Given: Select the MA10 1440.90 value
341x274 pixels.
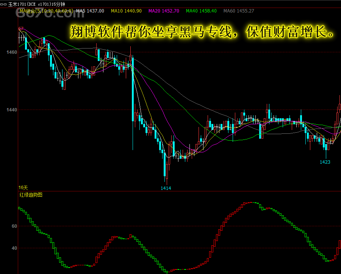Looking at the screenshot, I should (126, 11).
